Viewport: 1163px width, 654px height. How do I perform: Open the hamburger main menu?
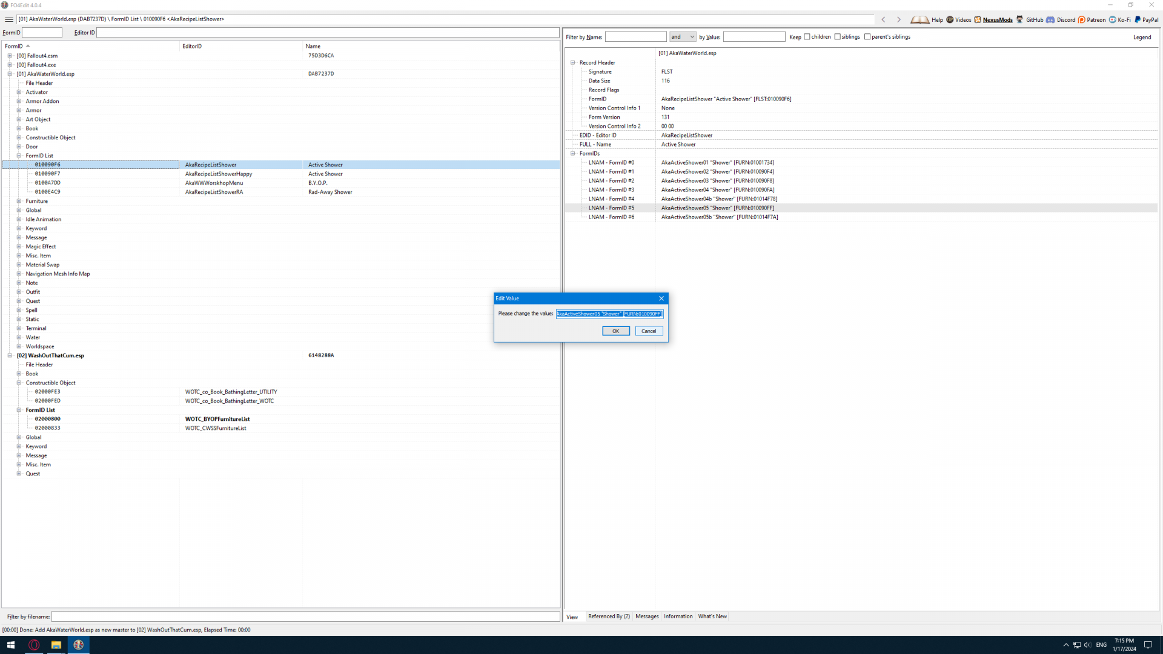9,19
